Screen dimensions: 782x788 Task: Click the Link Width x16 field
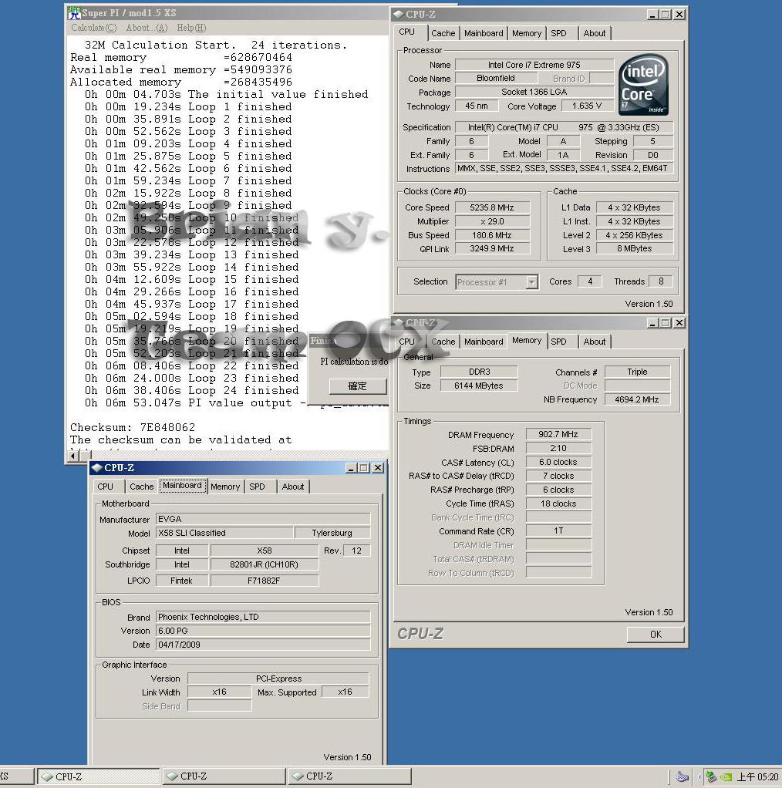click(x=219, y=692)
